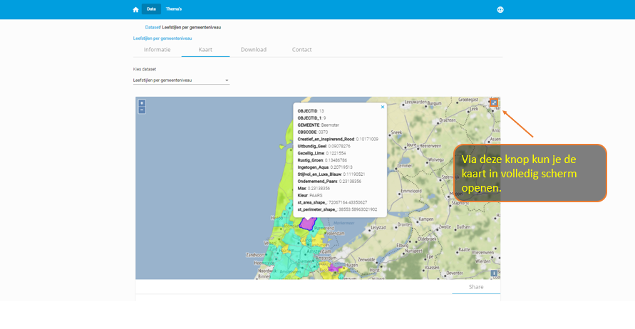This screenshot has width=635, height=329.
Task: Click the Dataset breadcrumb link
Action: coord(153,28)
